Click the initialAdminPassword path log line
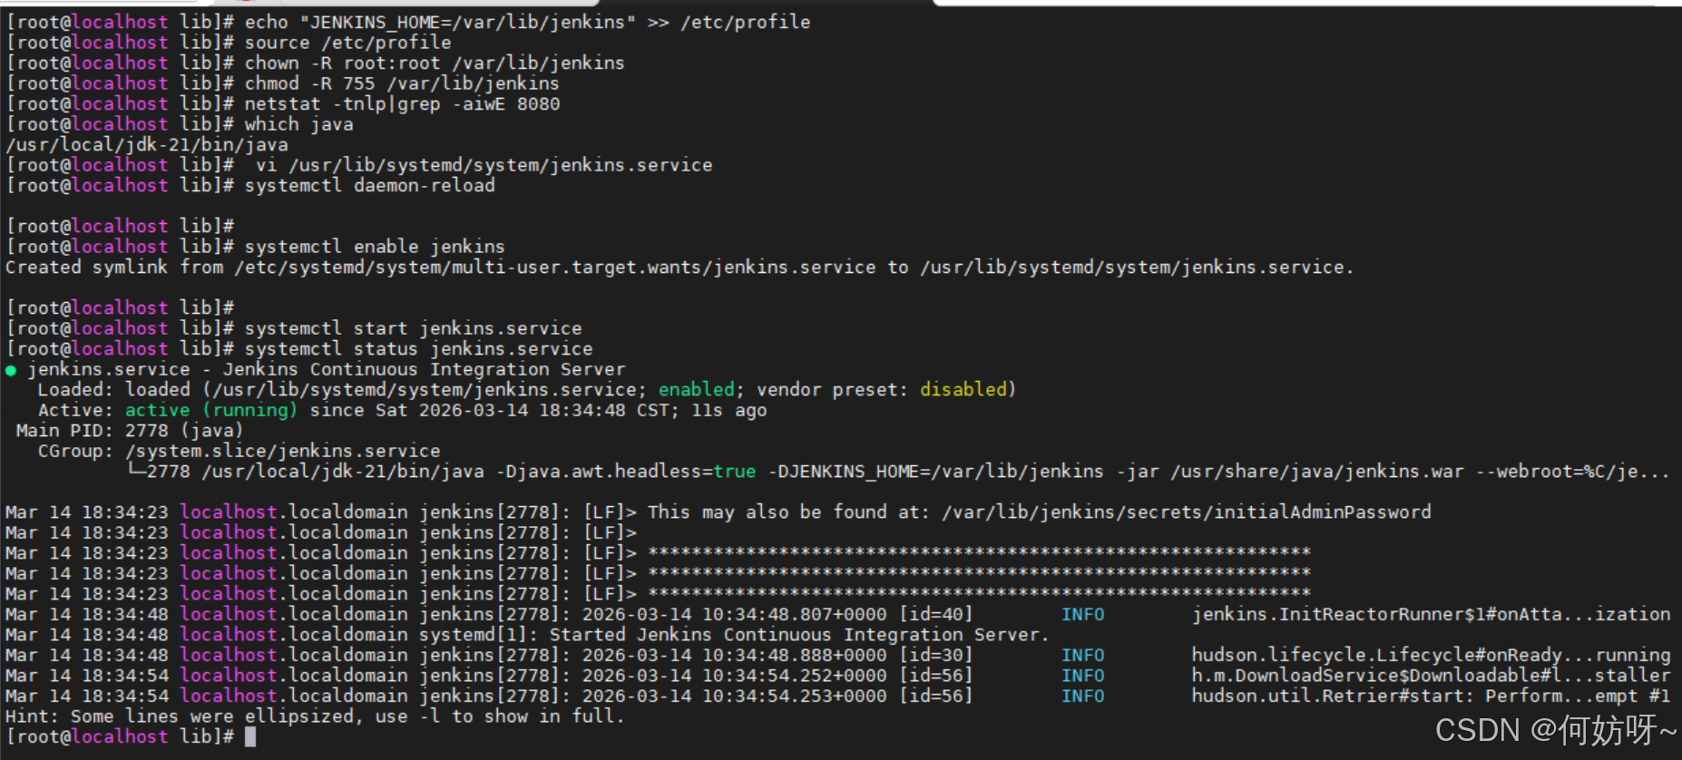Screen dimensions: 1682x760 (719, 512)
